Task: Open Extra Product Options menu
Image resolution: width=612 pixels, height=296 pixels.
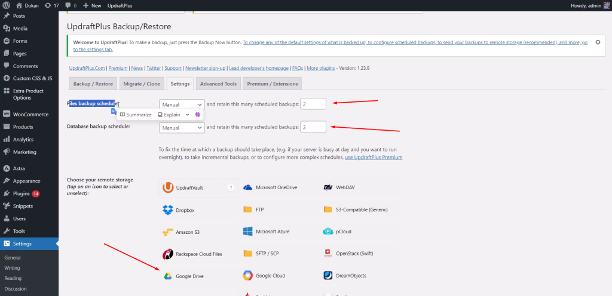Action: 29,94
